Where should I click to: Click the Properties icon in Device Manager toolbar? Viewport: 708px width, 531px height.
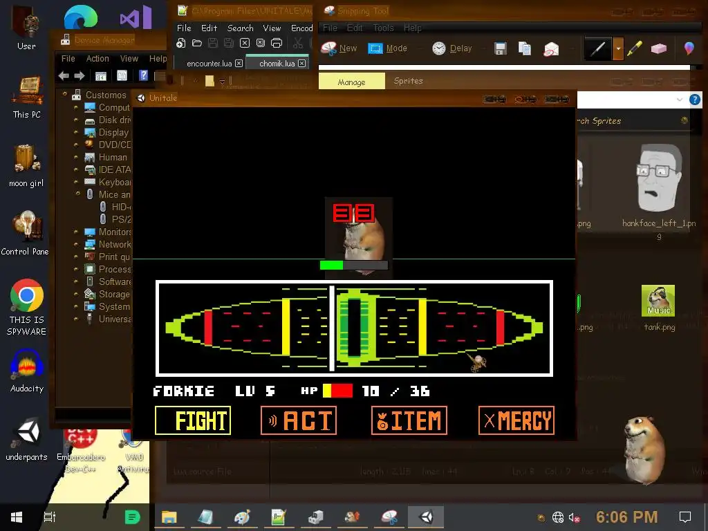click(x=122, y=75)
